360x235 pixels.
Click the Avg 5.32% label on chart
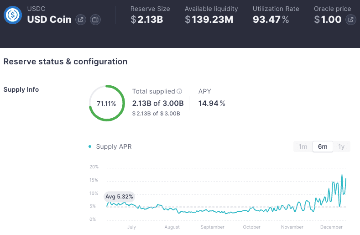(119, 197)
